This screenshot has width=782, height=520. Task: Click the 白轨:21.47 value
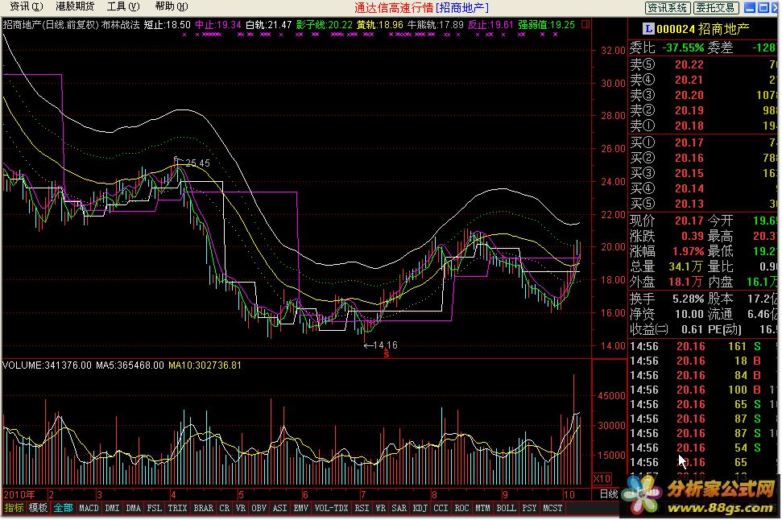(x=268, y=24)
